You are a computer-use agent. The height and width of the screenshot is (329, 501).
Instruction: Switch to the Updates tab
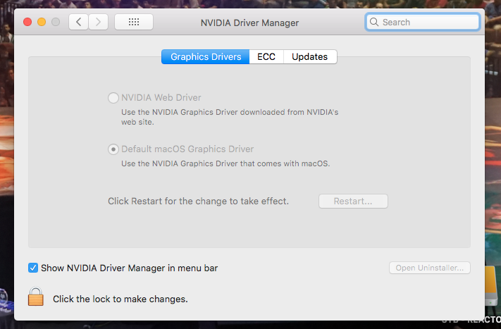pos(310,57)
